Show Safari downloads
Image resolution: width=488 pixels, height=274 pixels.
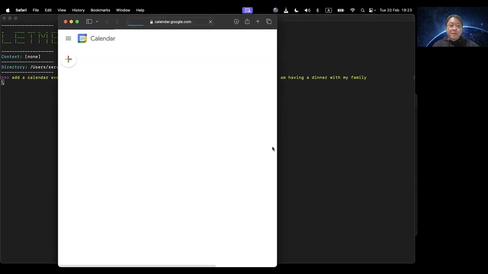coord(236,22)
